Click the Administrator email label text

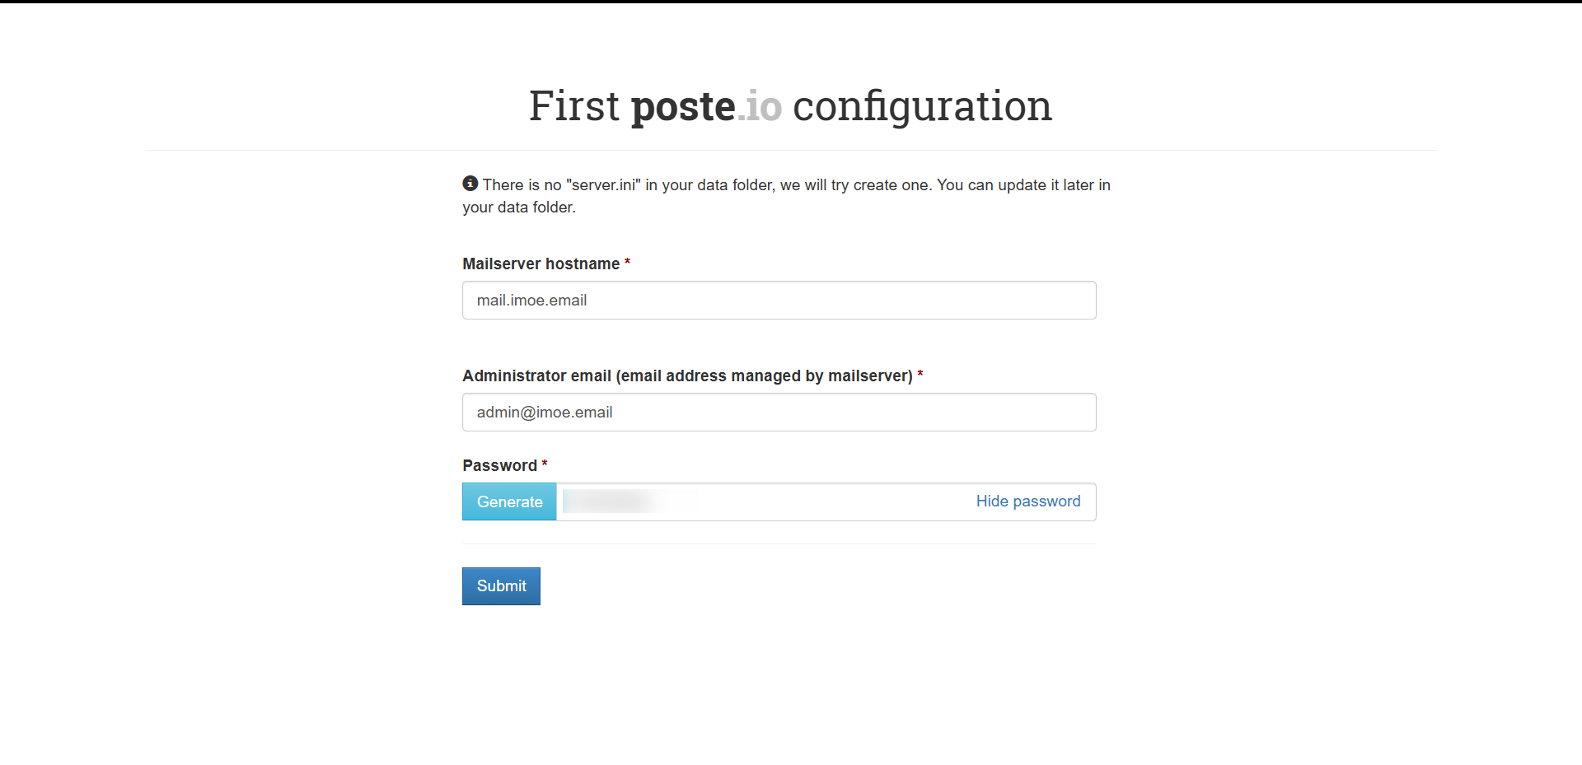(x=687, y=376)
